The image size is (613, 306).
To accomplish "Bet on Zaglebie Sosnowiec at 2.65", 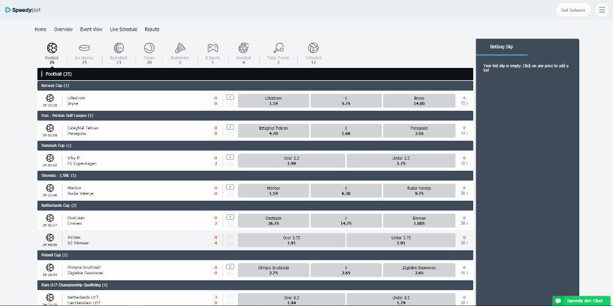I will 419,270.
